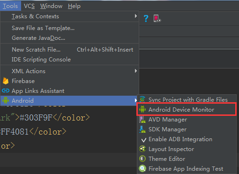The width and height of the screenshot is (239, 174).
Task: Click the Firebase App Indexing magnifier icon
Action: tap(142, 168)
